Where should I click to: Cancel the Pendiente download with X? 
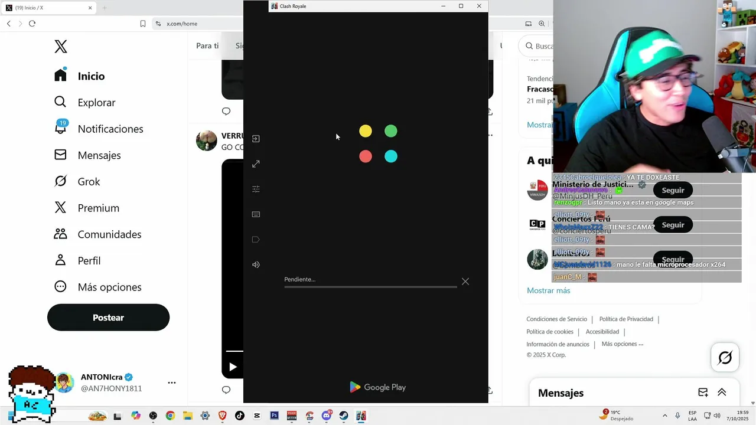465,282
